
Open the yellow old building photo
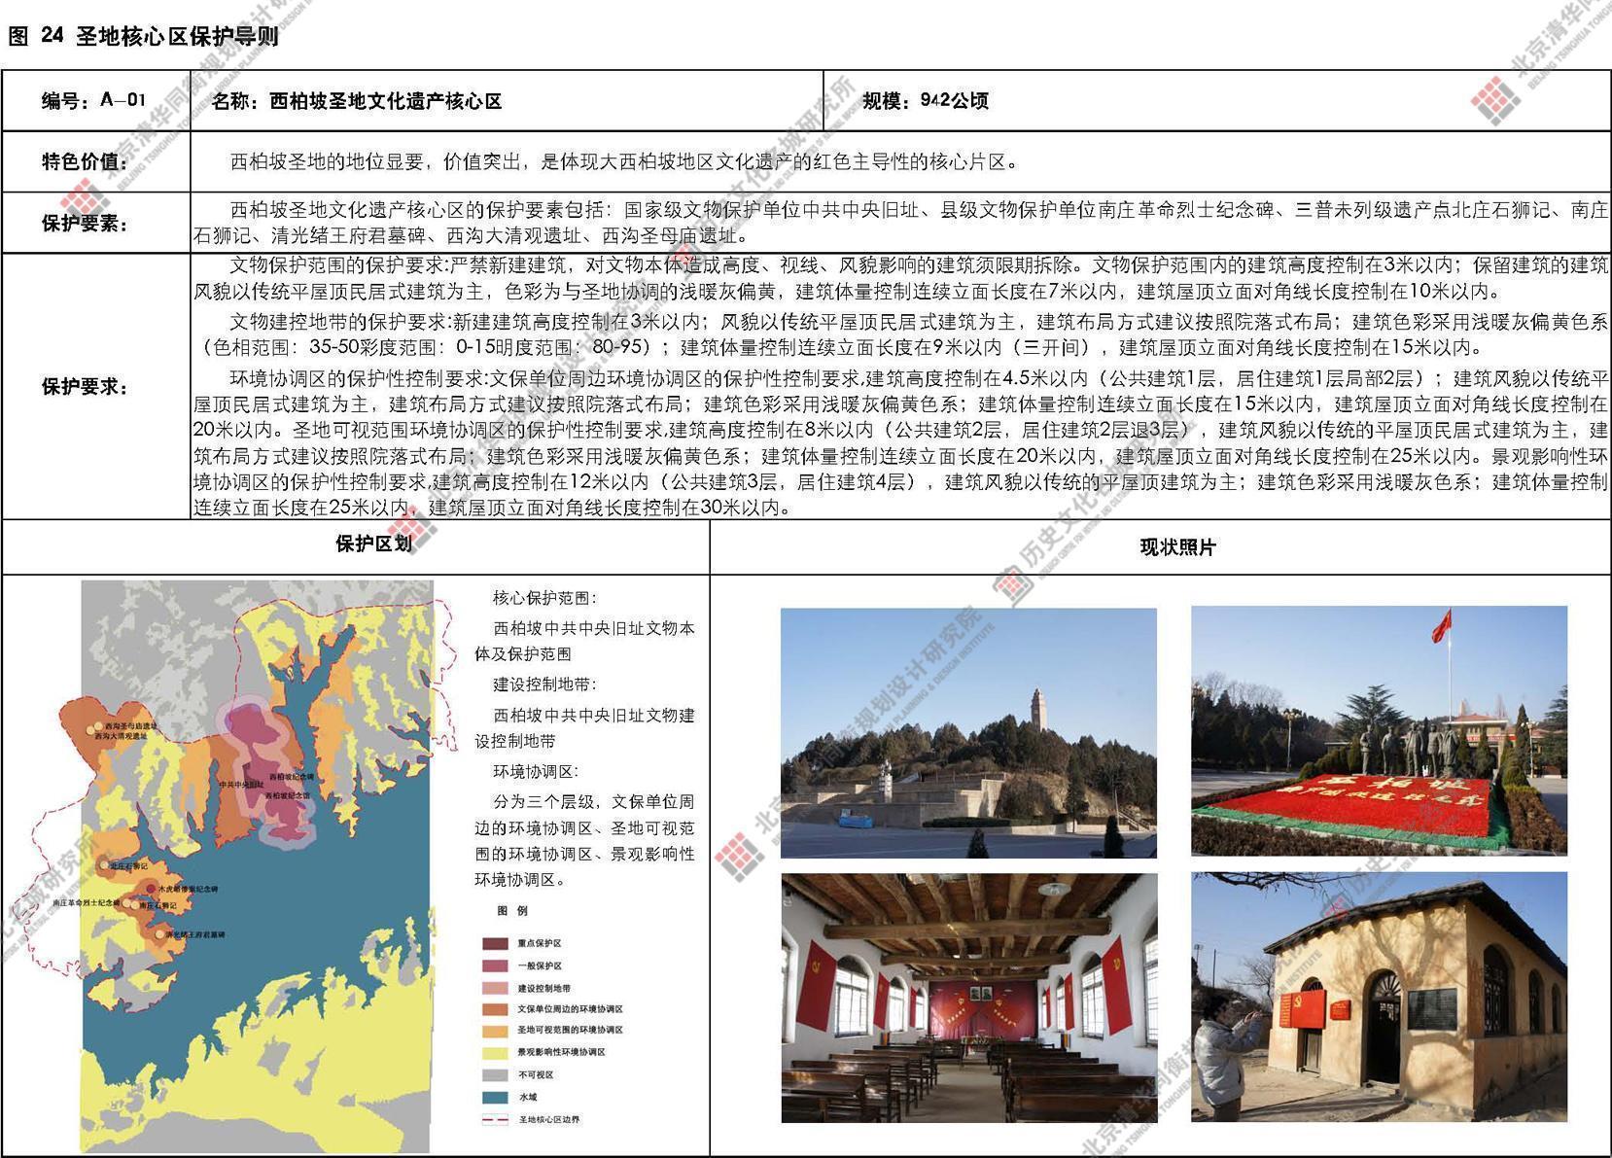coord(1379,998)
